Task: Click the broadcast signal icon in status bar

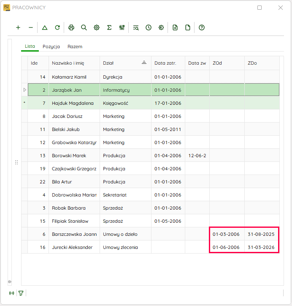Action: tap(12, 293)
